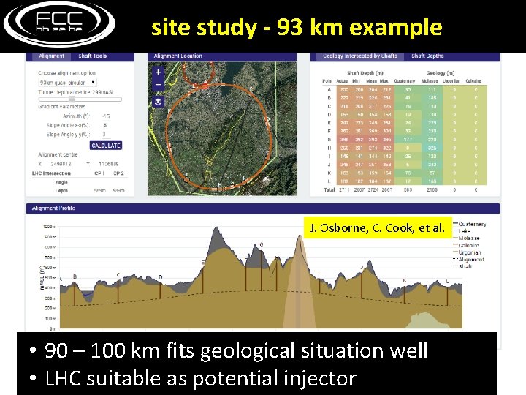Screen dimensions: 526x395
Task: Click shaft B label on the profile chart
Action: [x=75, y=276]
